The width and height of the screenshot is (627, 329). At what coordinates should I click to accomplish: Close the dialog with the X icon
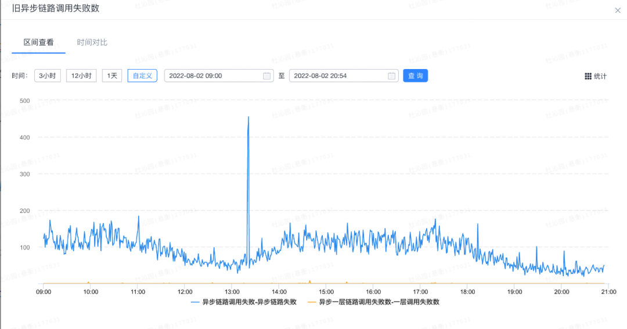click(617, 10)
